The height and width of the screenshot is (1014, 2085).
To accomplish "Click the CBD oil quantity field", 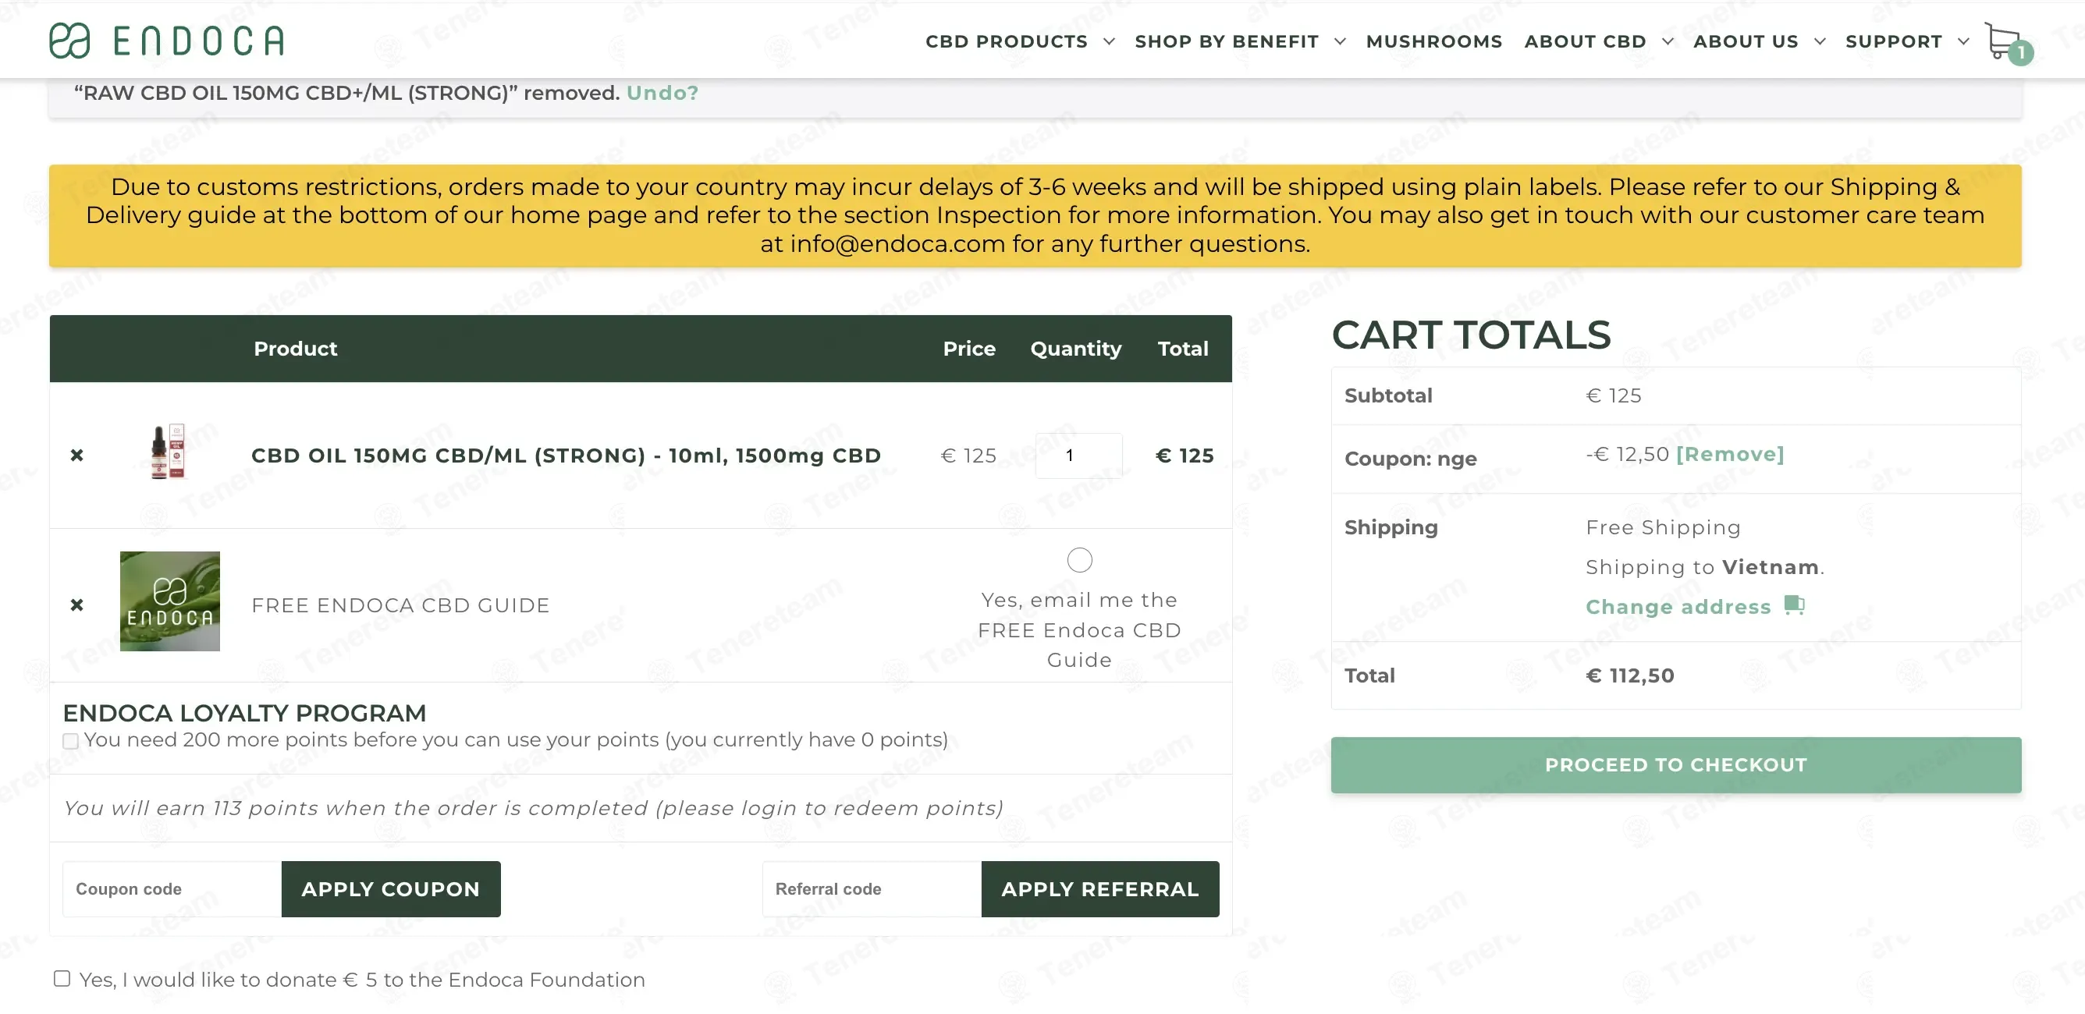I will 1079,456.
